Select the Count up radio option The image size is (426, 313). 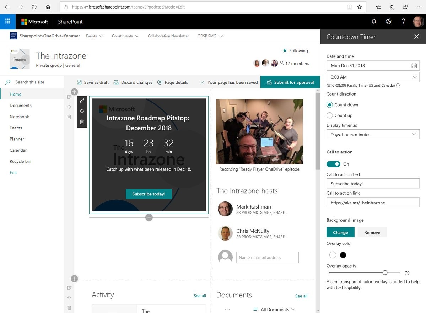(x=330, y=115)
